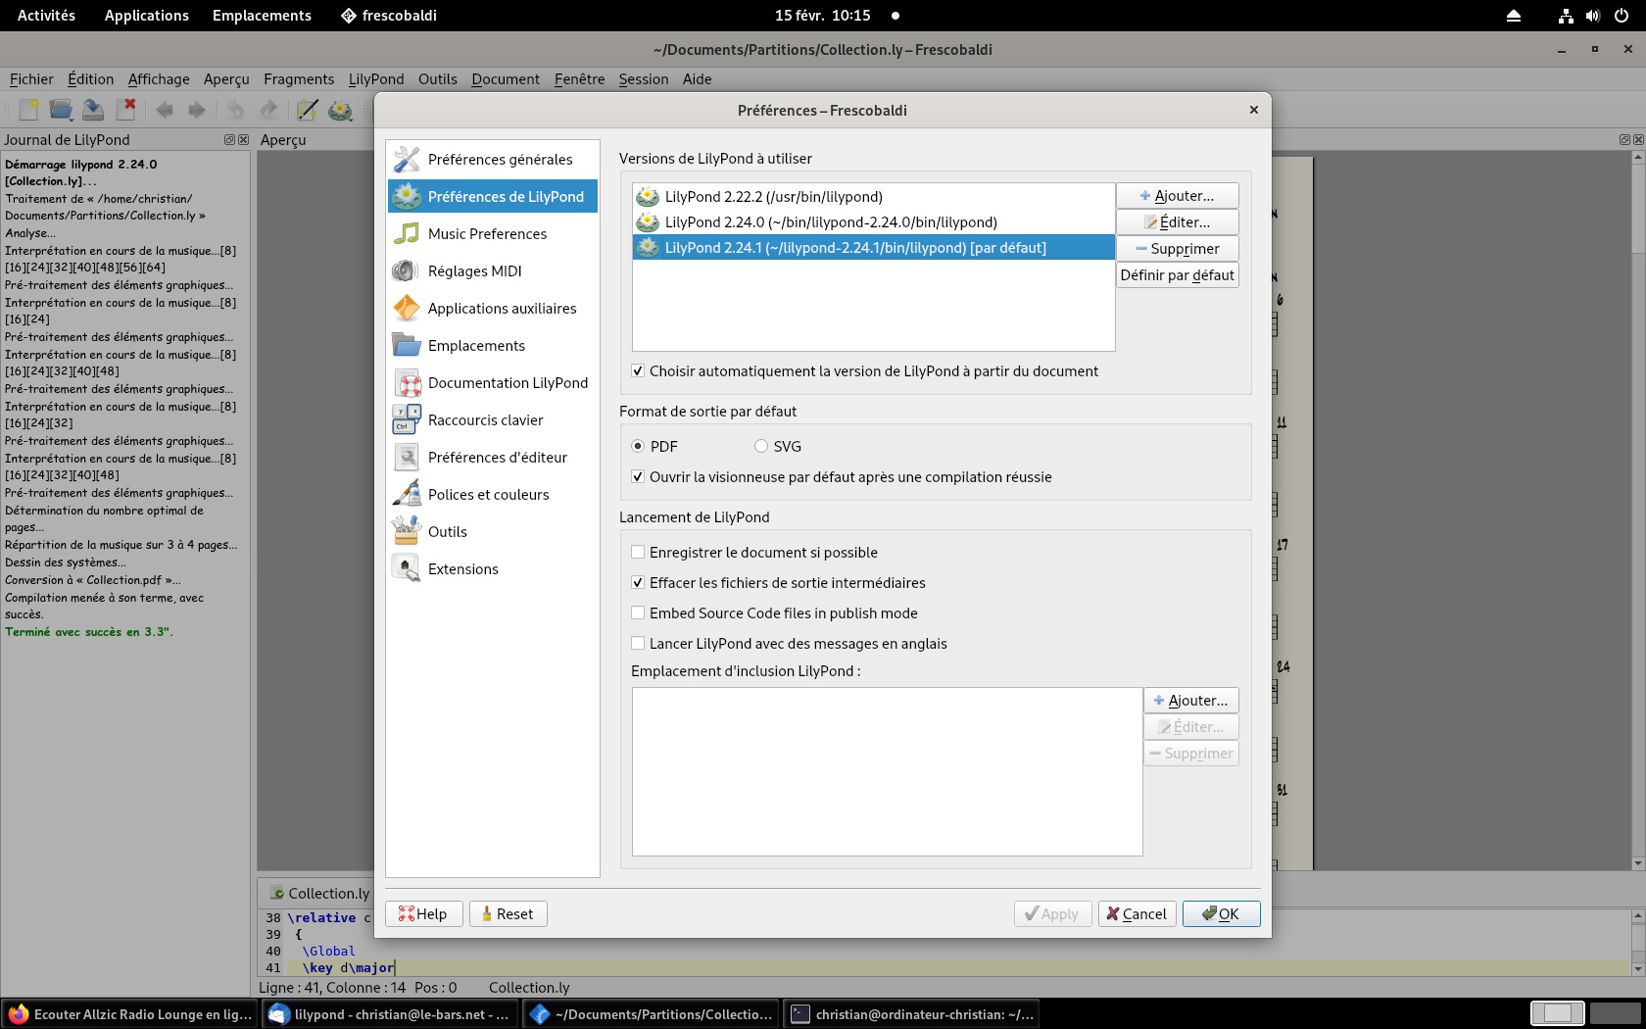Click the edit pencil toolbar icon
The height and width of the screenshot is (1029, 1646).
[x=308, y=110]
